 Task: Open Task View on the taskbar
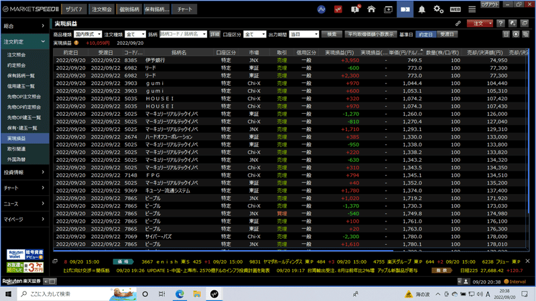(x=161, y=294)
